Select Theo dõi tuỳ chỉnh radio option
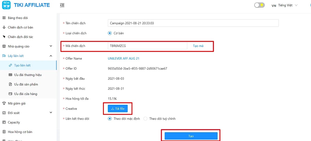Image resolution: width=311 pixels, height=141 pixels. tap(145, 119)
